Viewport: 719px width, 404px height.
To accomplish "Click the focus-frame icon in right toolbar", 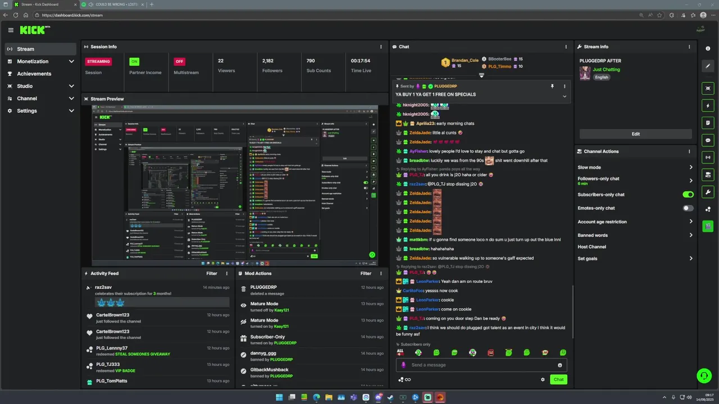I will click(708, 88).
